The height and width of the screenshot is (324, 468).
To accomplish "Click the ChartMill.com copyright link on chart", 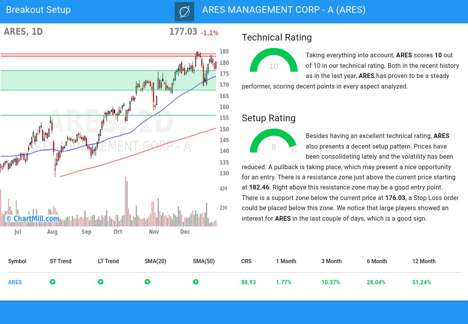I will (x=33, y=219).
